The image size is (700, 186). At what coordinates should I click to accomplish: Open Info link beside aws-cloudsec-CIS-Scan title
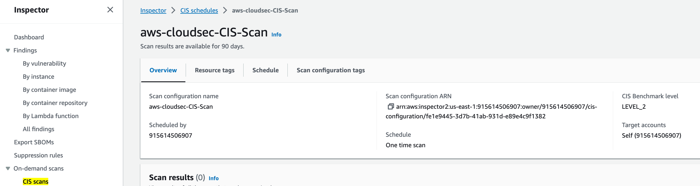(276, 35)
